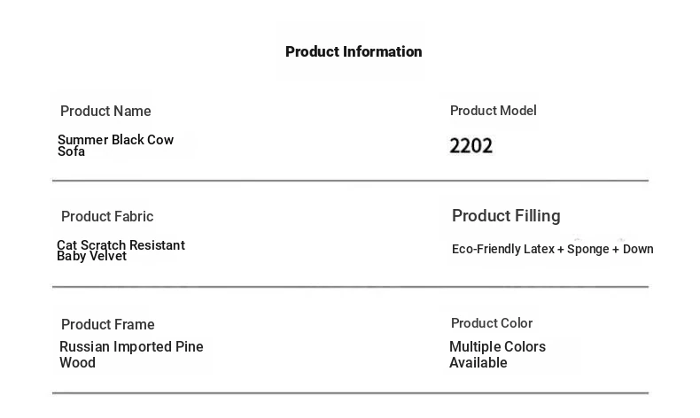The image size is (700, 418).
Task: Select 'Eco-Friendly Latex + Sponge + Down' text
Action: [x=552, y=250]
